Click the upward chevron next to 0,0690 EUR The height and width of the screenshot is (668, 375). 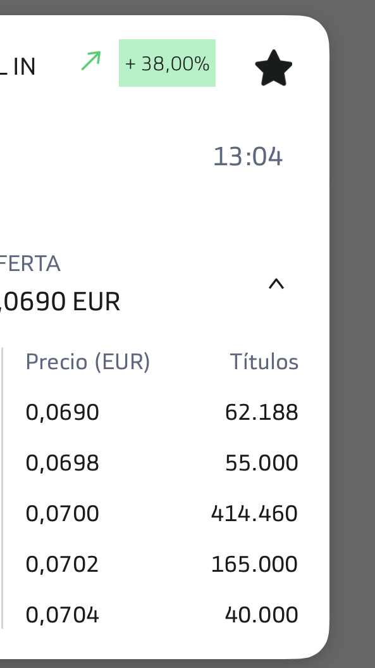[276, 284]
